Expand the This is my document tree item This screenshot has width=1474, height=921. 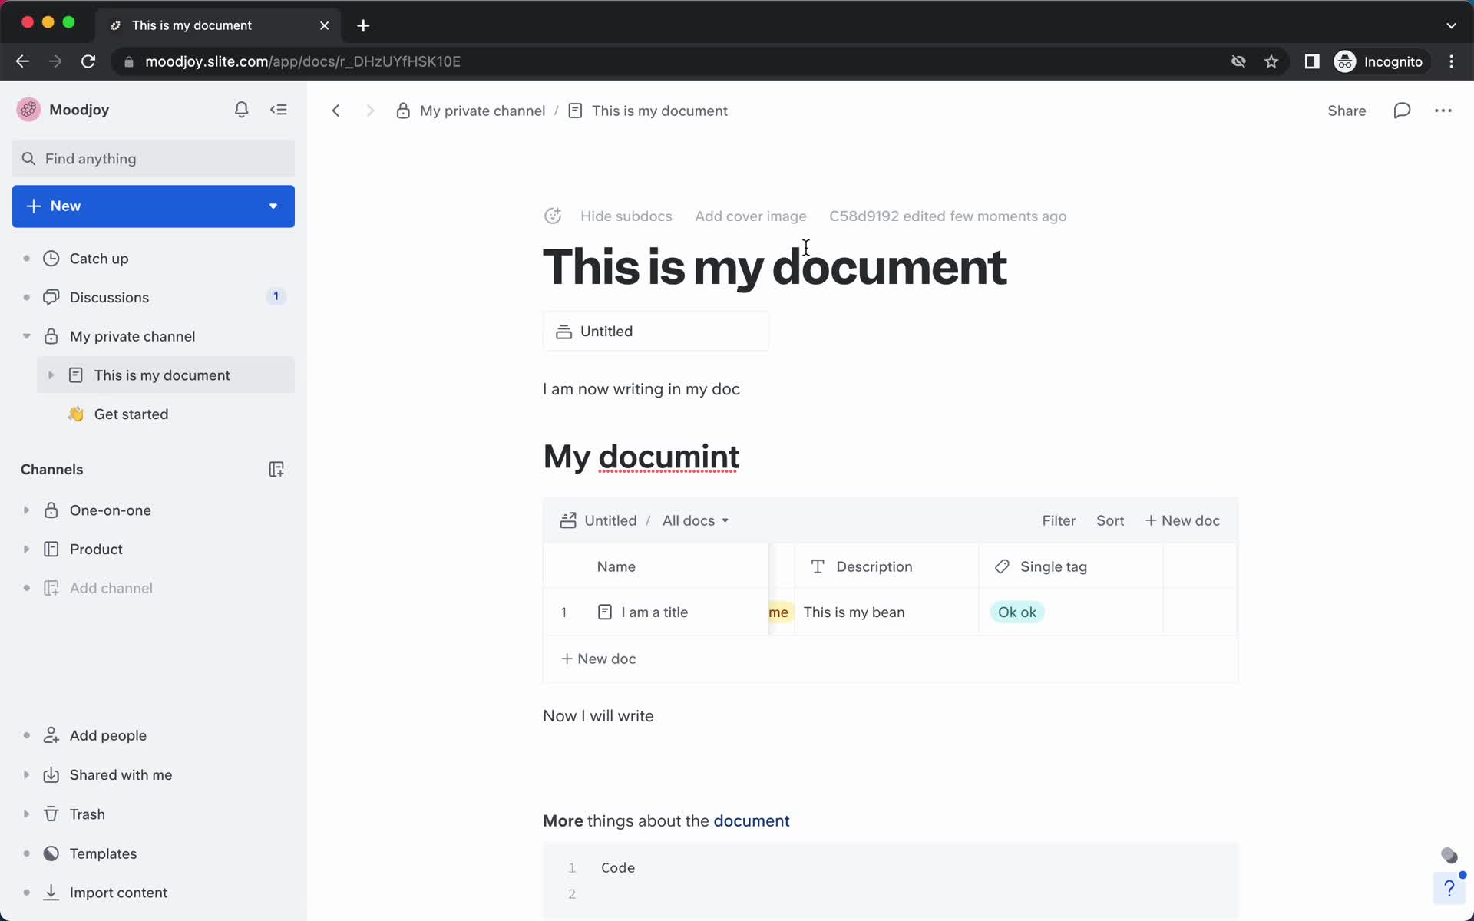51,374
